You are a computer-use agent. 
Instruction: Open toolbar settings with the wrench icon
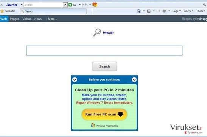[204, 5]
